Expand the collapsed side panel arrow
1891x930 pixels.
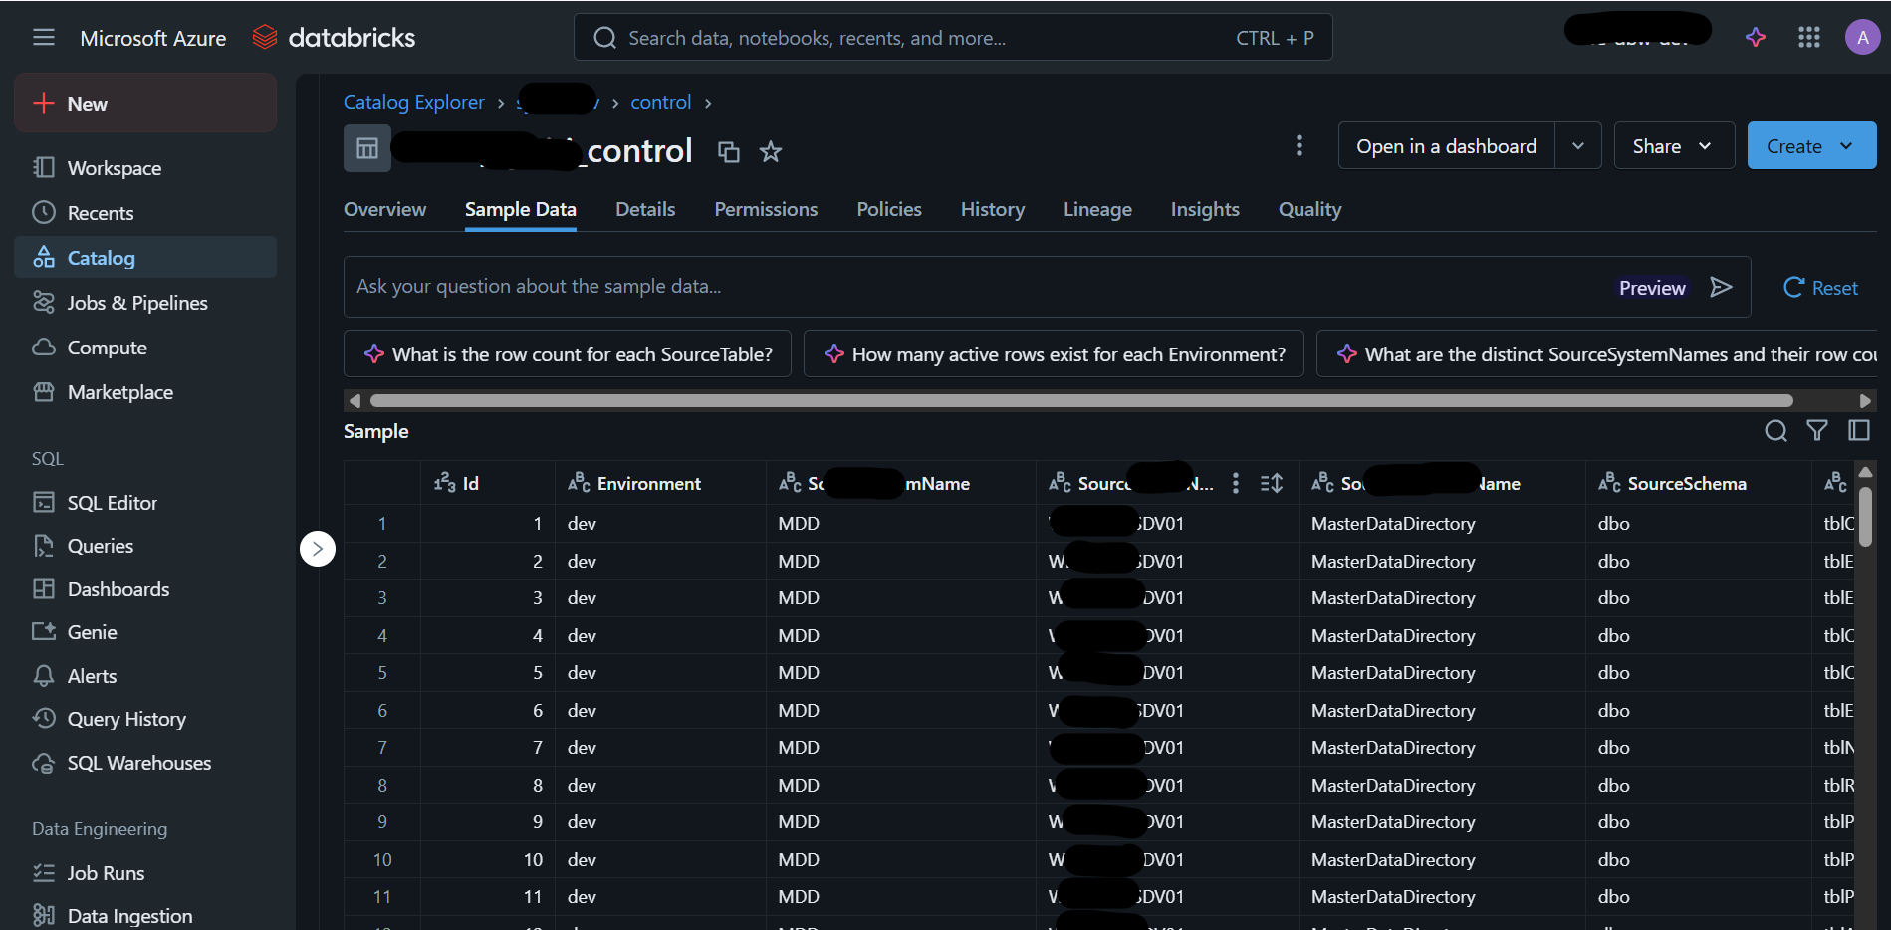coord(318,548)
